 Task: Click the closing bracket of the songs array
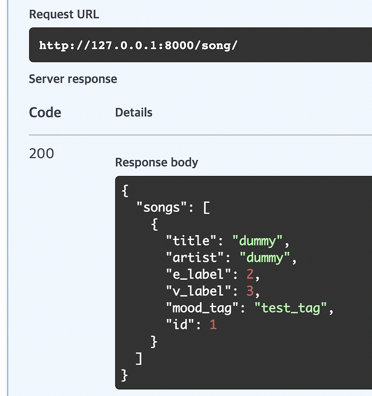139,358
